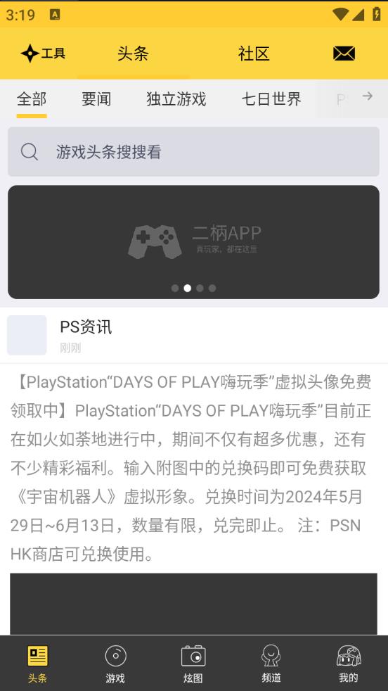Screen dimensions: 388x691
Task: Open the 炫图 camera icon
Action: tap(193, 657)
